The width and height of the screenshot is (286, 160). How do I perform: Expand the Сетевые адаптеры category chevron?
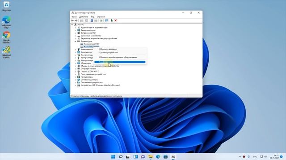(76, 80)
